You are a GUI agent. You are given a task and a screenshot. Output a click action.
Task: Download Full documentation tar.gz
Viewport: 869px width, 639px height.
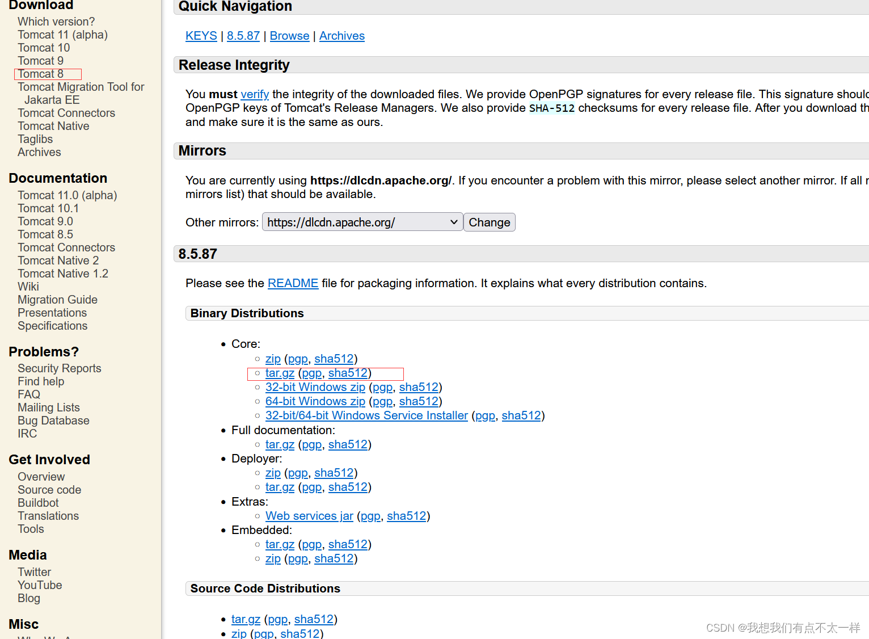(280, 444)
